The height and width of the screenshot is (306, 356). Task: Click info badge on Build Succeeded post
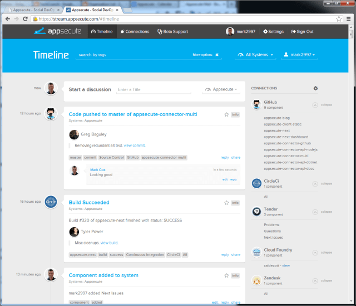click(x=235, y=203)
